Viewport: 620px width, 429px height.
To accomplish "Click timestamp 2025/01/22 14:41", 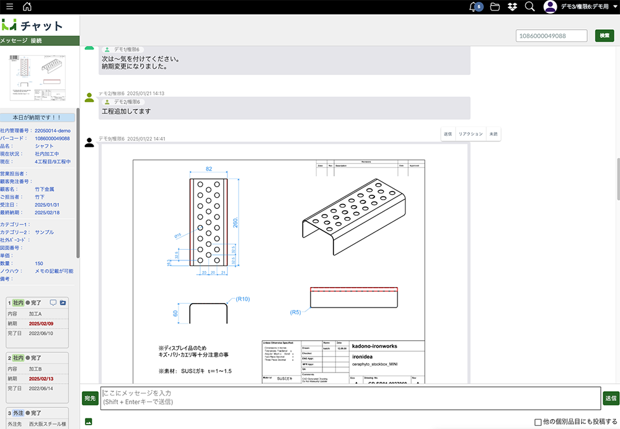I will point(146,139).
